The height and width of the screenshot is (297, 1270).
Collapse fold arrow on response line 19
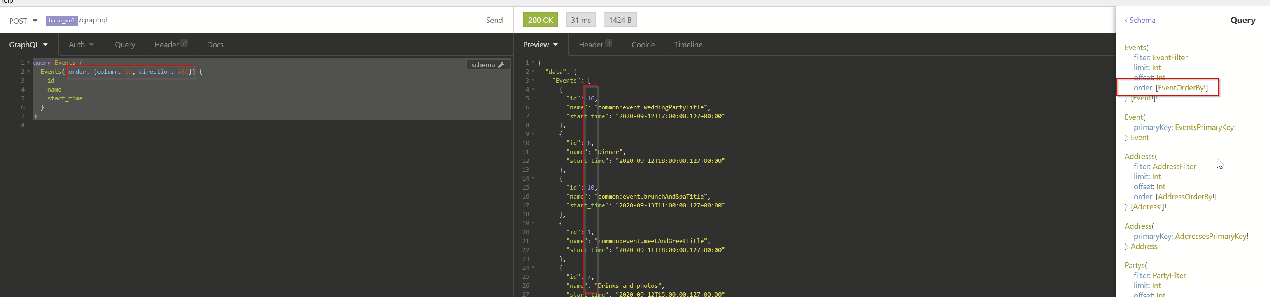533,223
